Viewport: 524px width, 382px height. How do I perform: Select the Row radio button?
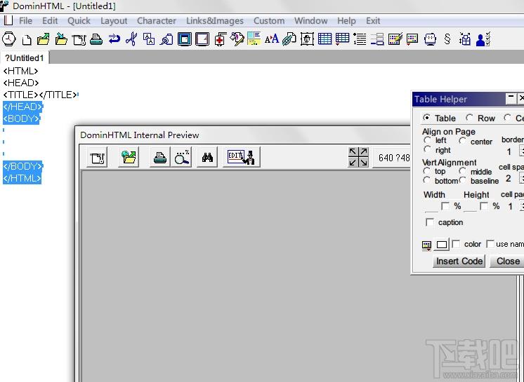470,118
